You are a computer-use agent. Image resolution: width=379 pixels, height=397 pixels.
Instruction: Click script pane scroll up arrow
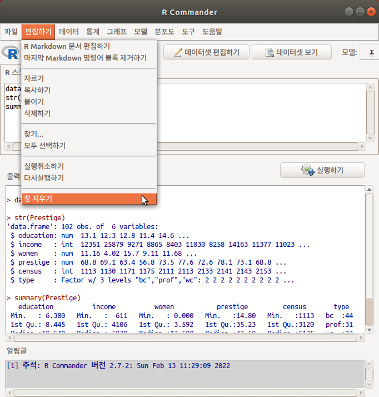(371, 87)
